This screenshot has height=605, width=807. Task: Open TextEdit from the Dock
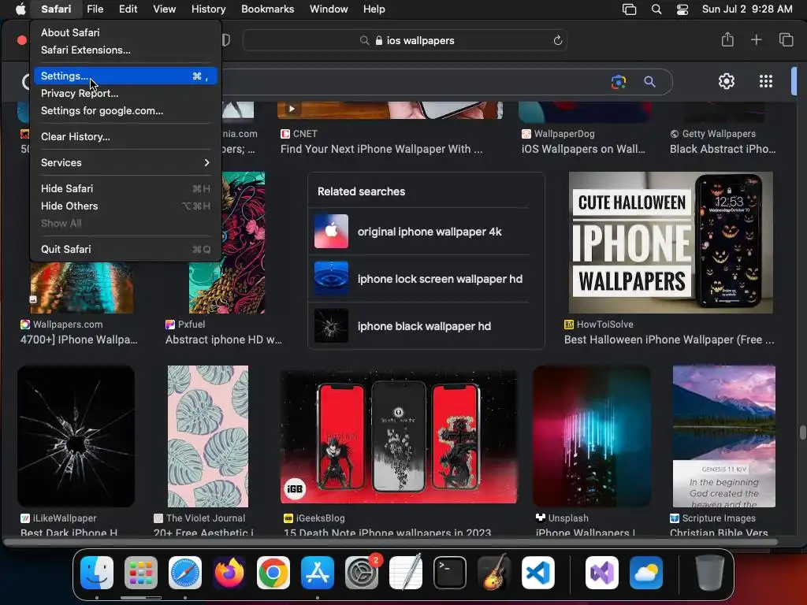click(406, 573)
